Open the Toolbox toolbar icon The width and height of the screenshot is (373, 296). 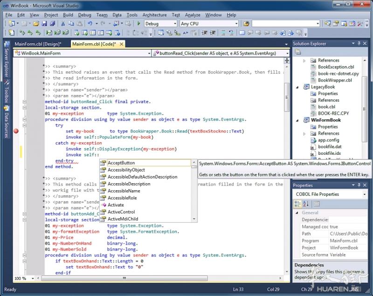click(x=360, y=23)
